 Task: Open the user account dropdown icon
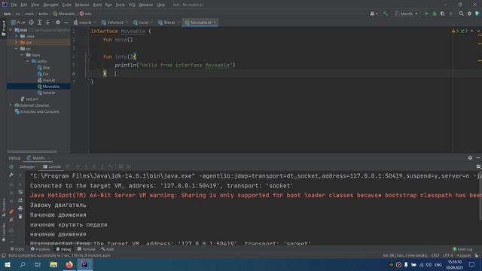pyautogui.click(x=374, y=14)
